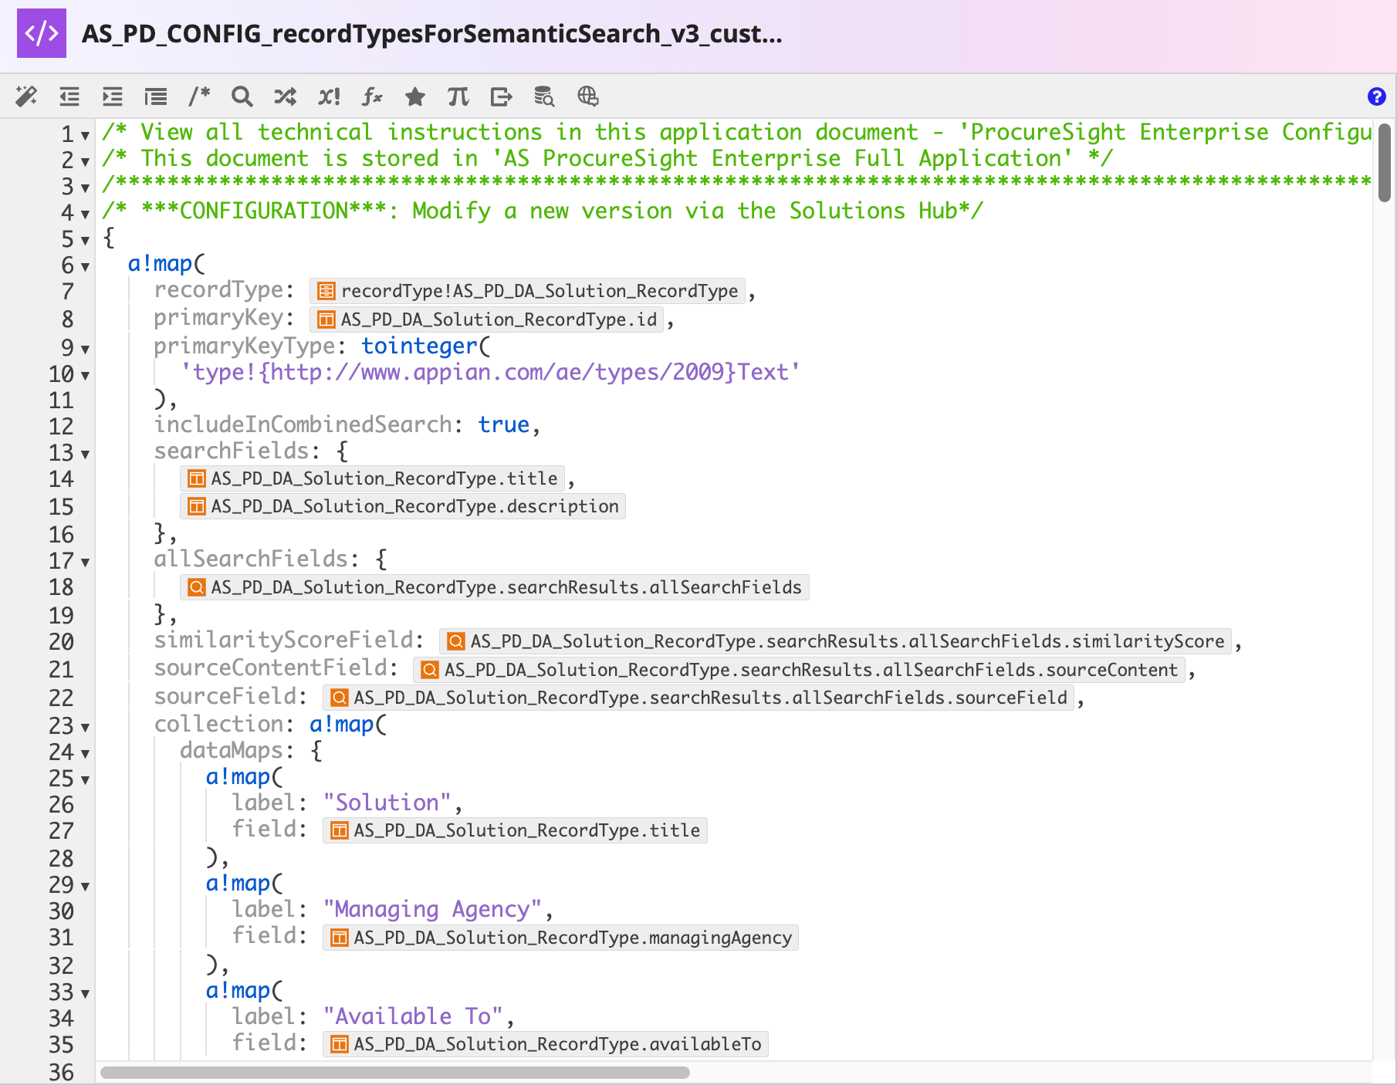Click recordType!AS_PD_DA_Solution_RecordType reference chip
The height and width of the screenshot is (1085, 1397).
(x=528, y=291)
